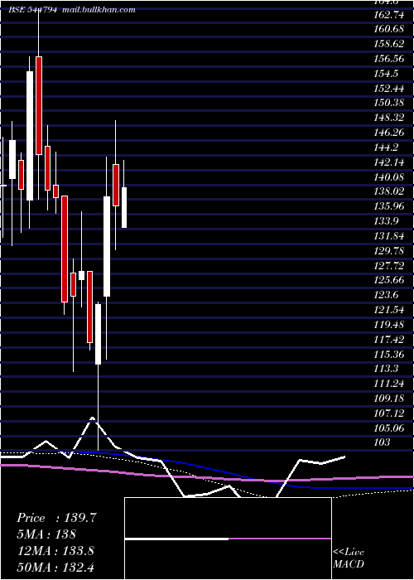The height and width of the screenshot is (580, 414).
Task: Click the 156.56 price level label
Action: pos(389,59)
